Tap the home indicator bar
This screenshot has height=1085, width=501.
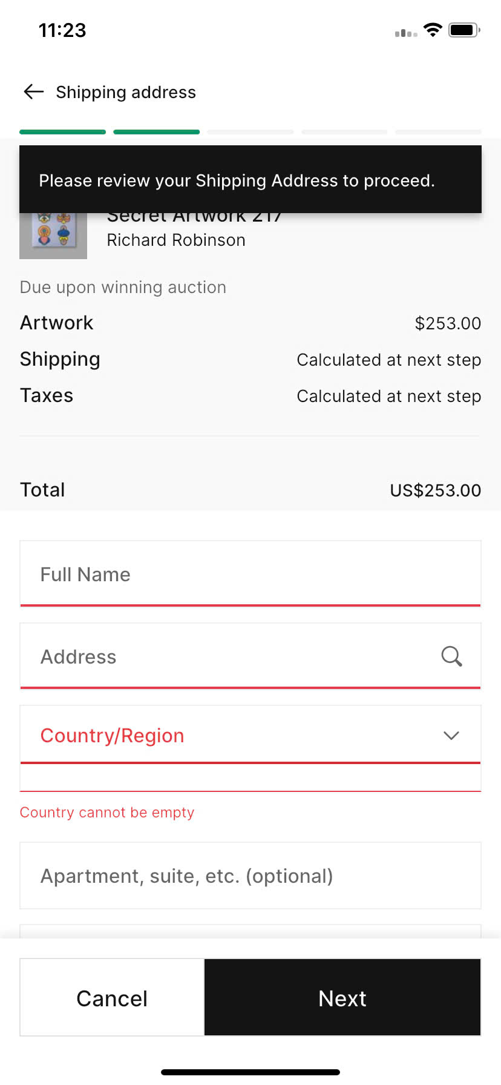click(250, 1072)
